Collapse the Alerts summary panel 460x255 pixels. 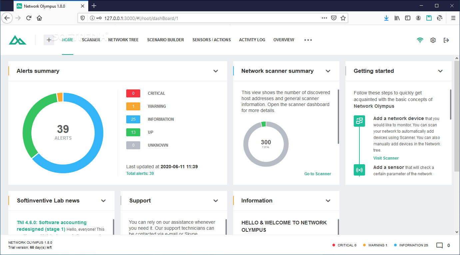coord(216,71)
